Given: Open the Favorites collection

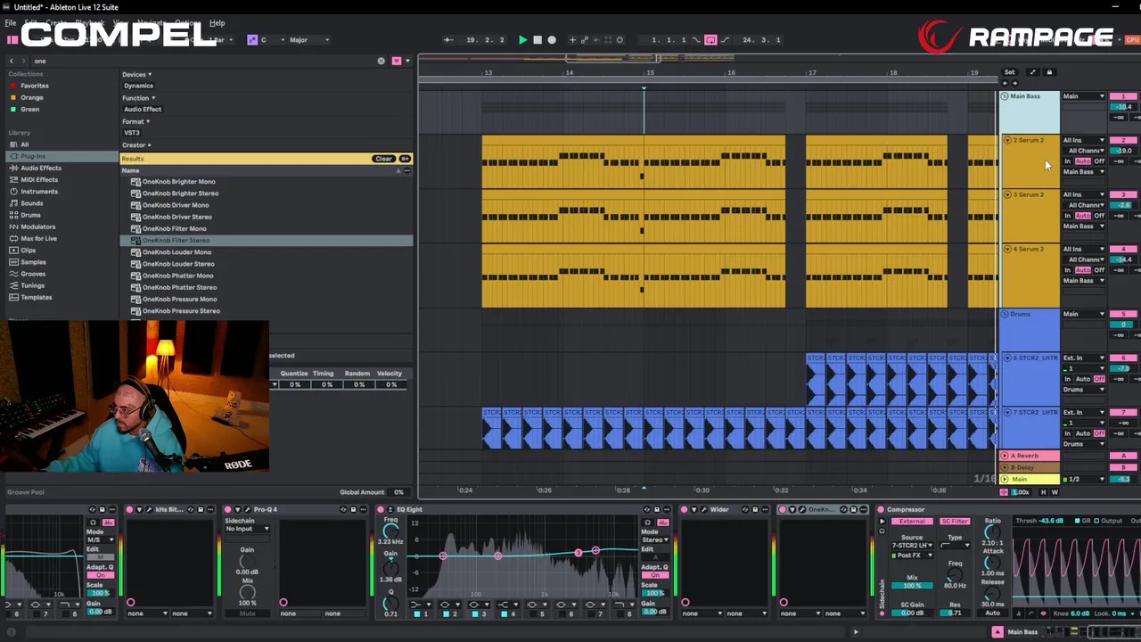Looking at the screenshot, I should click(x=35, y=86).
